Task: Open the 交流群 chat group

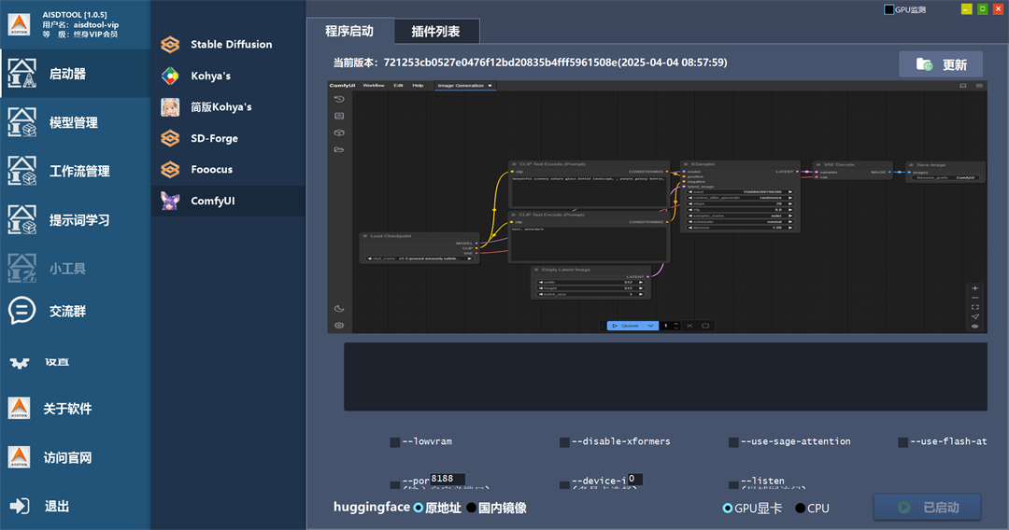Action: tap(66, 311)
